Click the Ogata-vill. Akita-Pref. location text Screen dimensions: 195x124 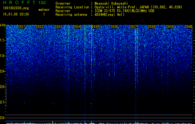[x=138, y=7]
